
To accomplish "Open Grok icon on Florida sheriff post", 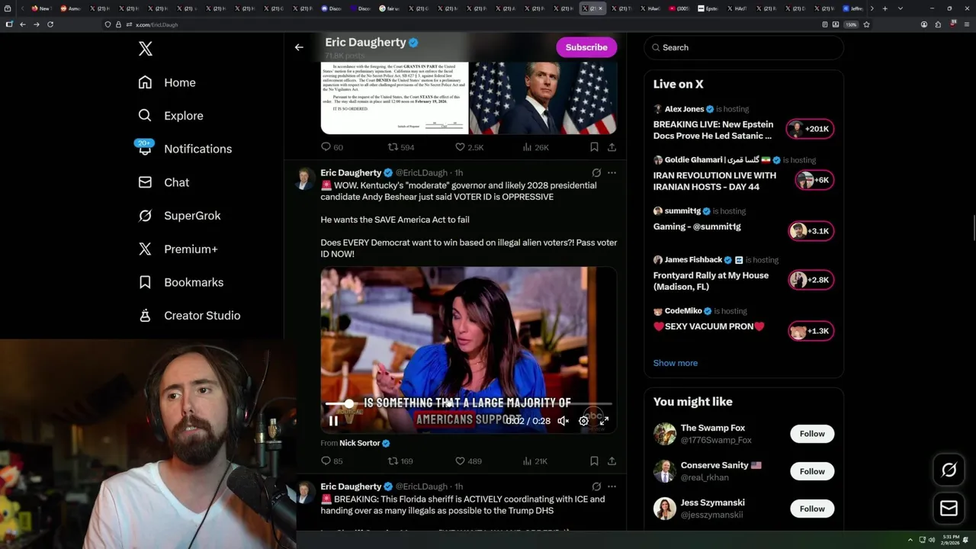I will [x=596, y=486].
